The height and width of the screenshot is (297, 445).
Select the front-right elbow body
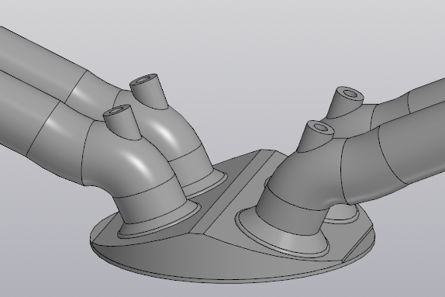tap(306, 179)
